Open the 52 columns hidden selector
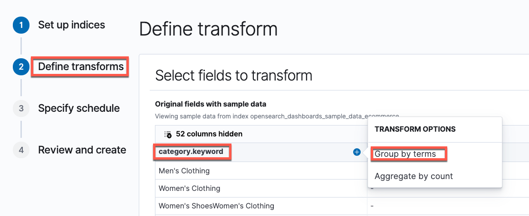Screen dimensions: 529x216 tap(209, 134)
